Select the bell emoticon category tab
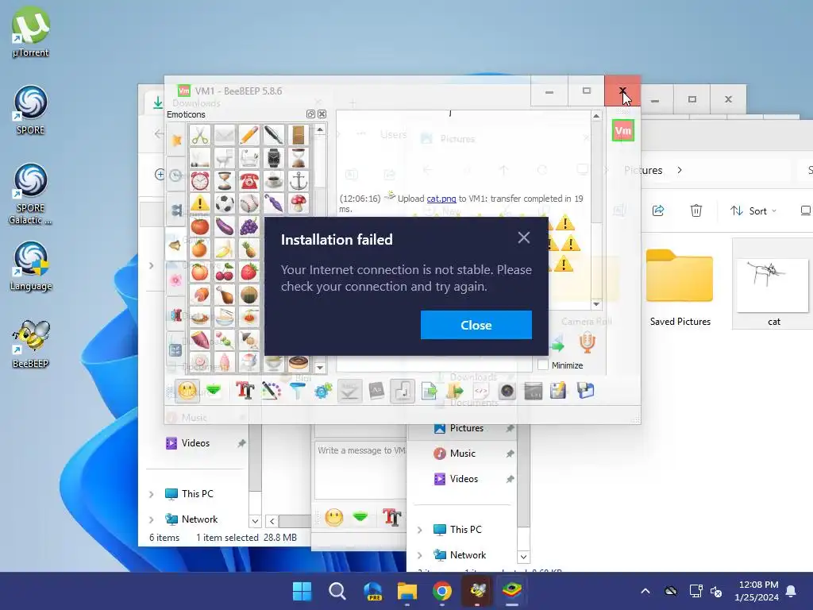The image size is (813, 610). [x=175, y=245]
